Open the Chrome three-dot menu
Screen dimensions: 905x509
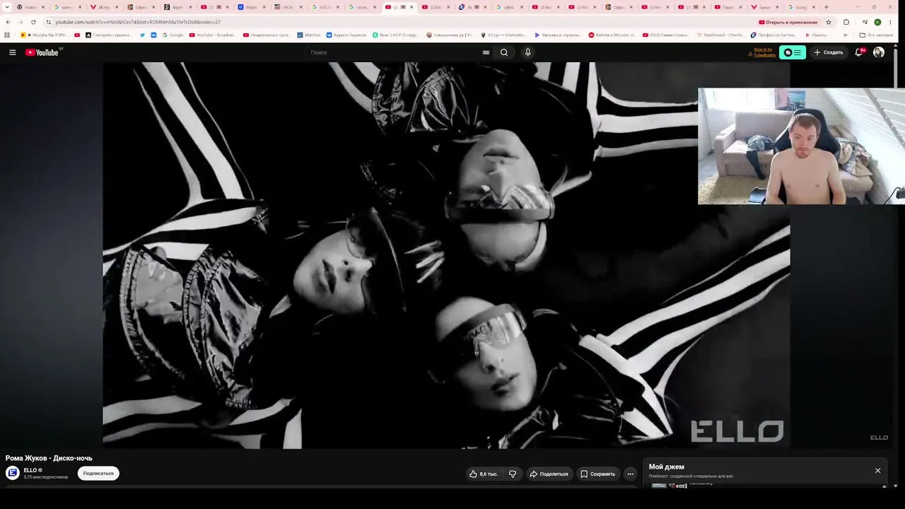pos(892,22)
